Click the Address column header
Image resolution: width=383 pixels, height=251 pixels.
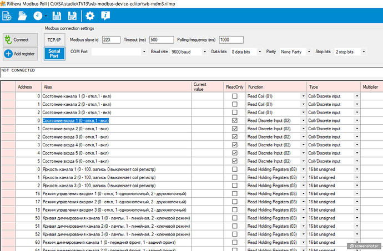28,87
